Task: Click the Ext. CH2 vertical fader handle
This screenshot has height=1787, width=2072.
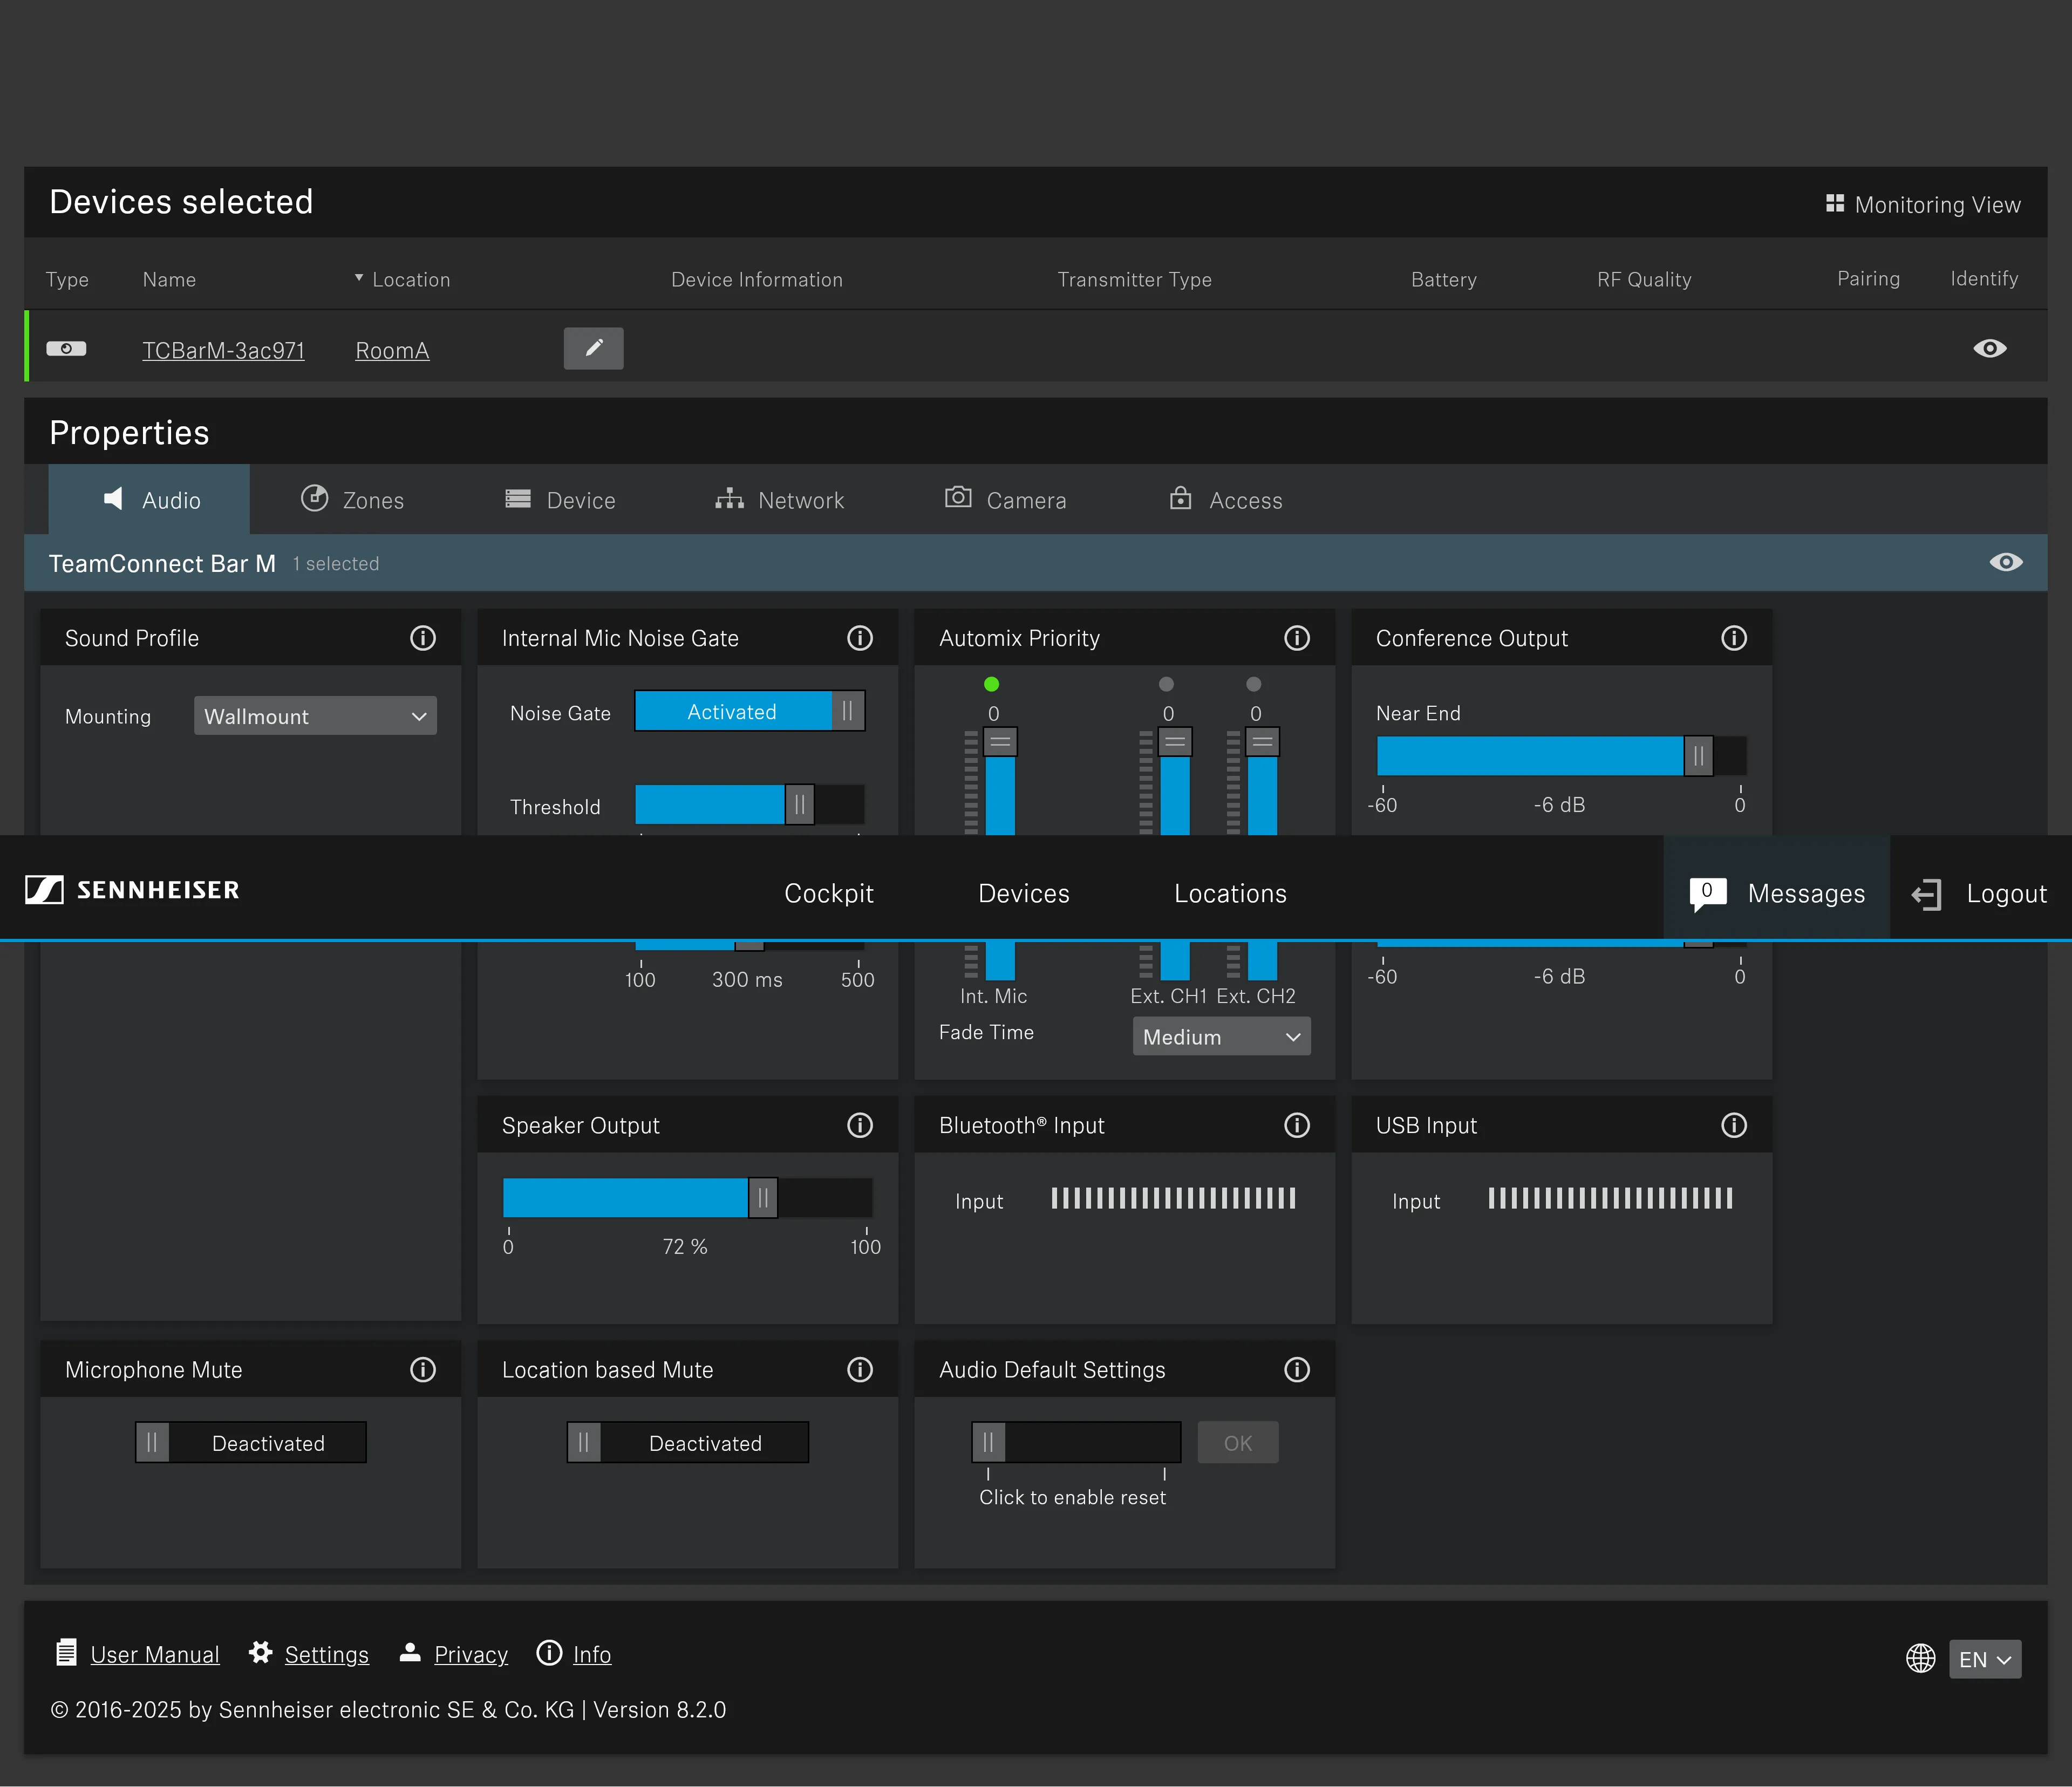Action: pos(1263,742)
